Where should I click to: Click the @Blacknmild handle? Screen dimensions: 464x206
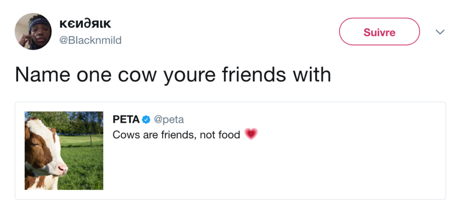click(91, 40)
